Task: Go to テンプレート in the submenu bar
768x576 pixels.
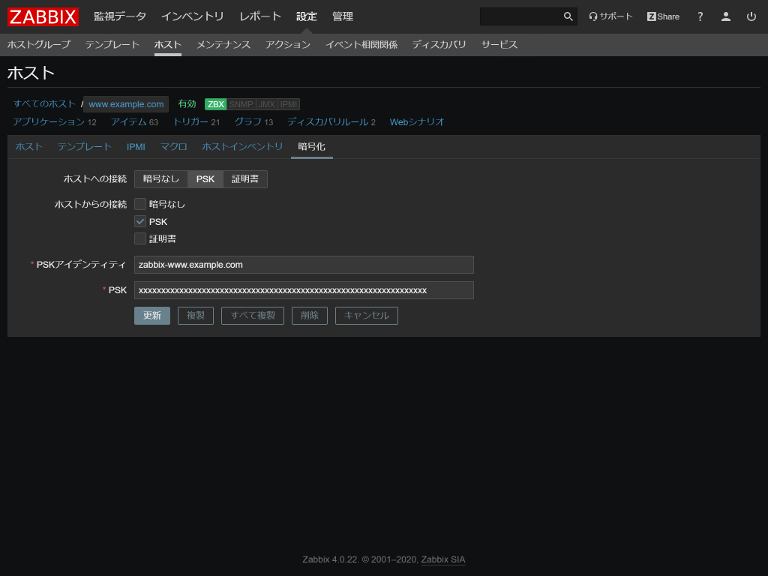Action: click(x=112, y=44)
